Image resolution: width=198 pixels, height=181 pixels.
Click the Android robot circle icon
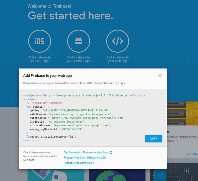78,41
